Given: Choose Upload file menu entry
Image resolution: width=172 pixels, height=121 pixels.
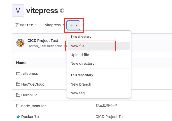Looking at the screenshot, I should [80, 55].
